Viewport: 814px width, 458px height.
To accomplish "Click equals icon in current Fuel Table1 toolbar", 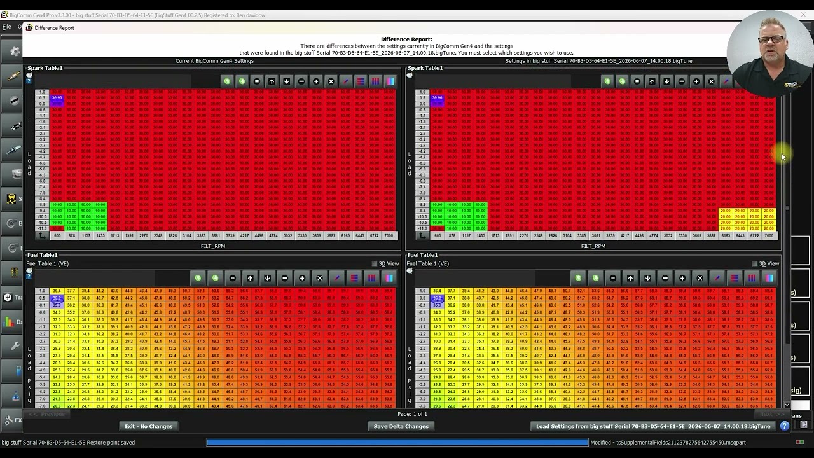I will [233, 278].
